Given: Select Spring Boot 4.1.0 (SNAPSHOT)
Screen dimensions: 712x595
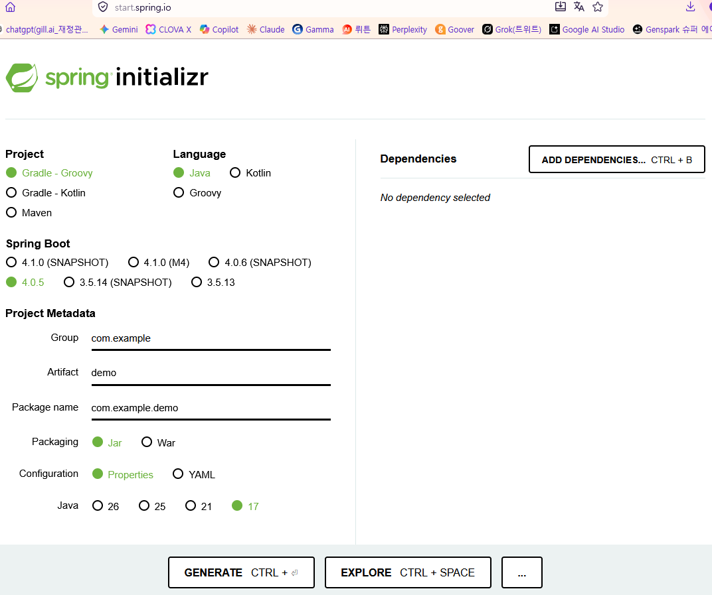Looking at the screenshot, I should coord(57,263).
